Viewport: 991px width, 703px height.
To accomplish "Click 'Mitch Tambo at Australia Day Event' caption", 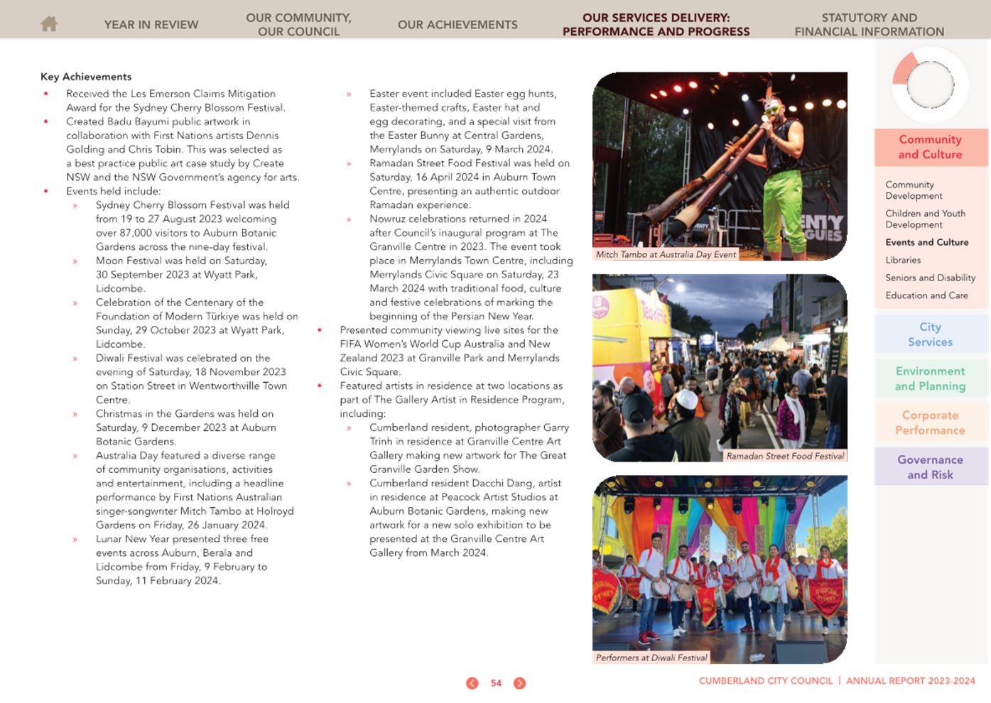I will click(666, 254).
